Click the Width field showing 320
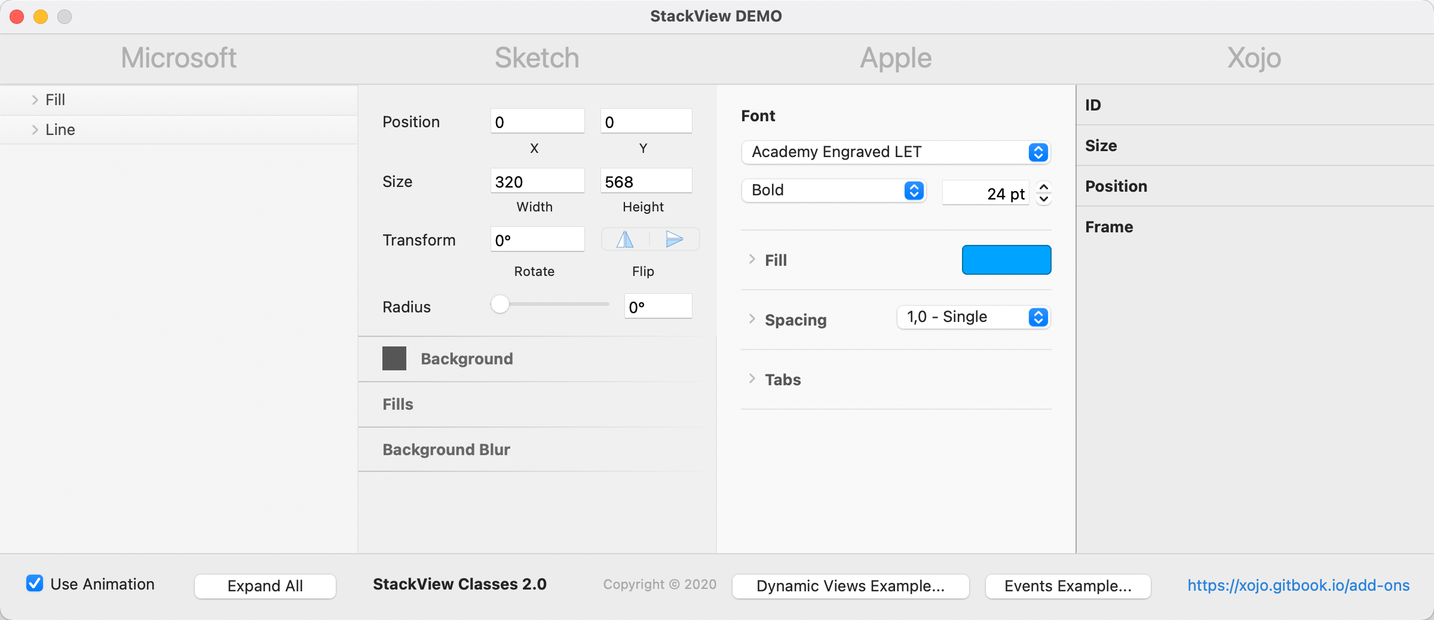This screenshot has width=1434, height=620. pos(537,181)
